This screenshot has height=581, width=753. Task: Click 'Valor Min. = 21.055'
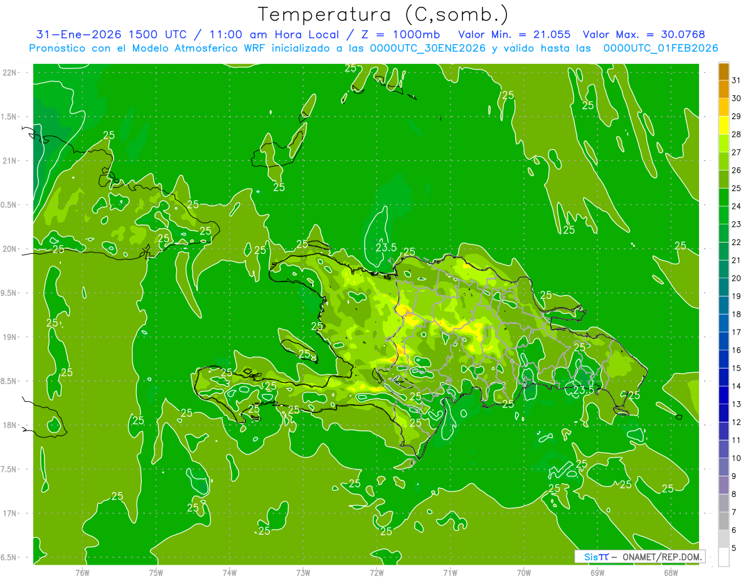(515, 34)
